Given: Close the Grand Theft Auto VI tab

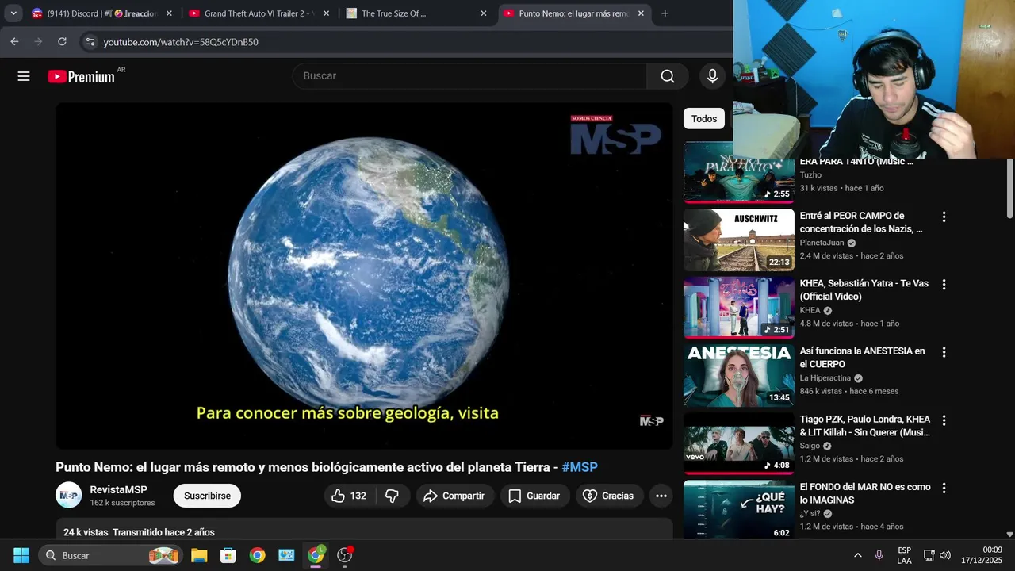Looking at the screenshot, I should (326, 13).
